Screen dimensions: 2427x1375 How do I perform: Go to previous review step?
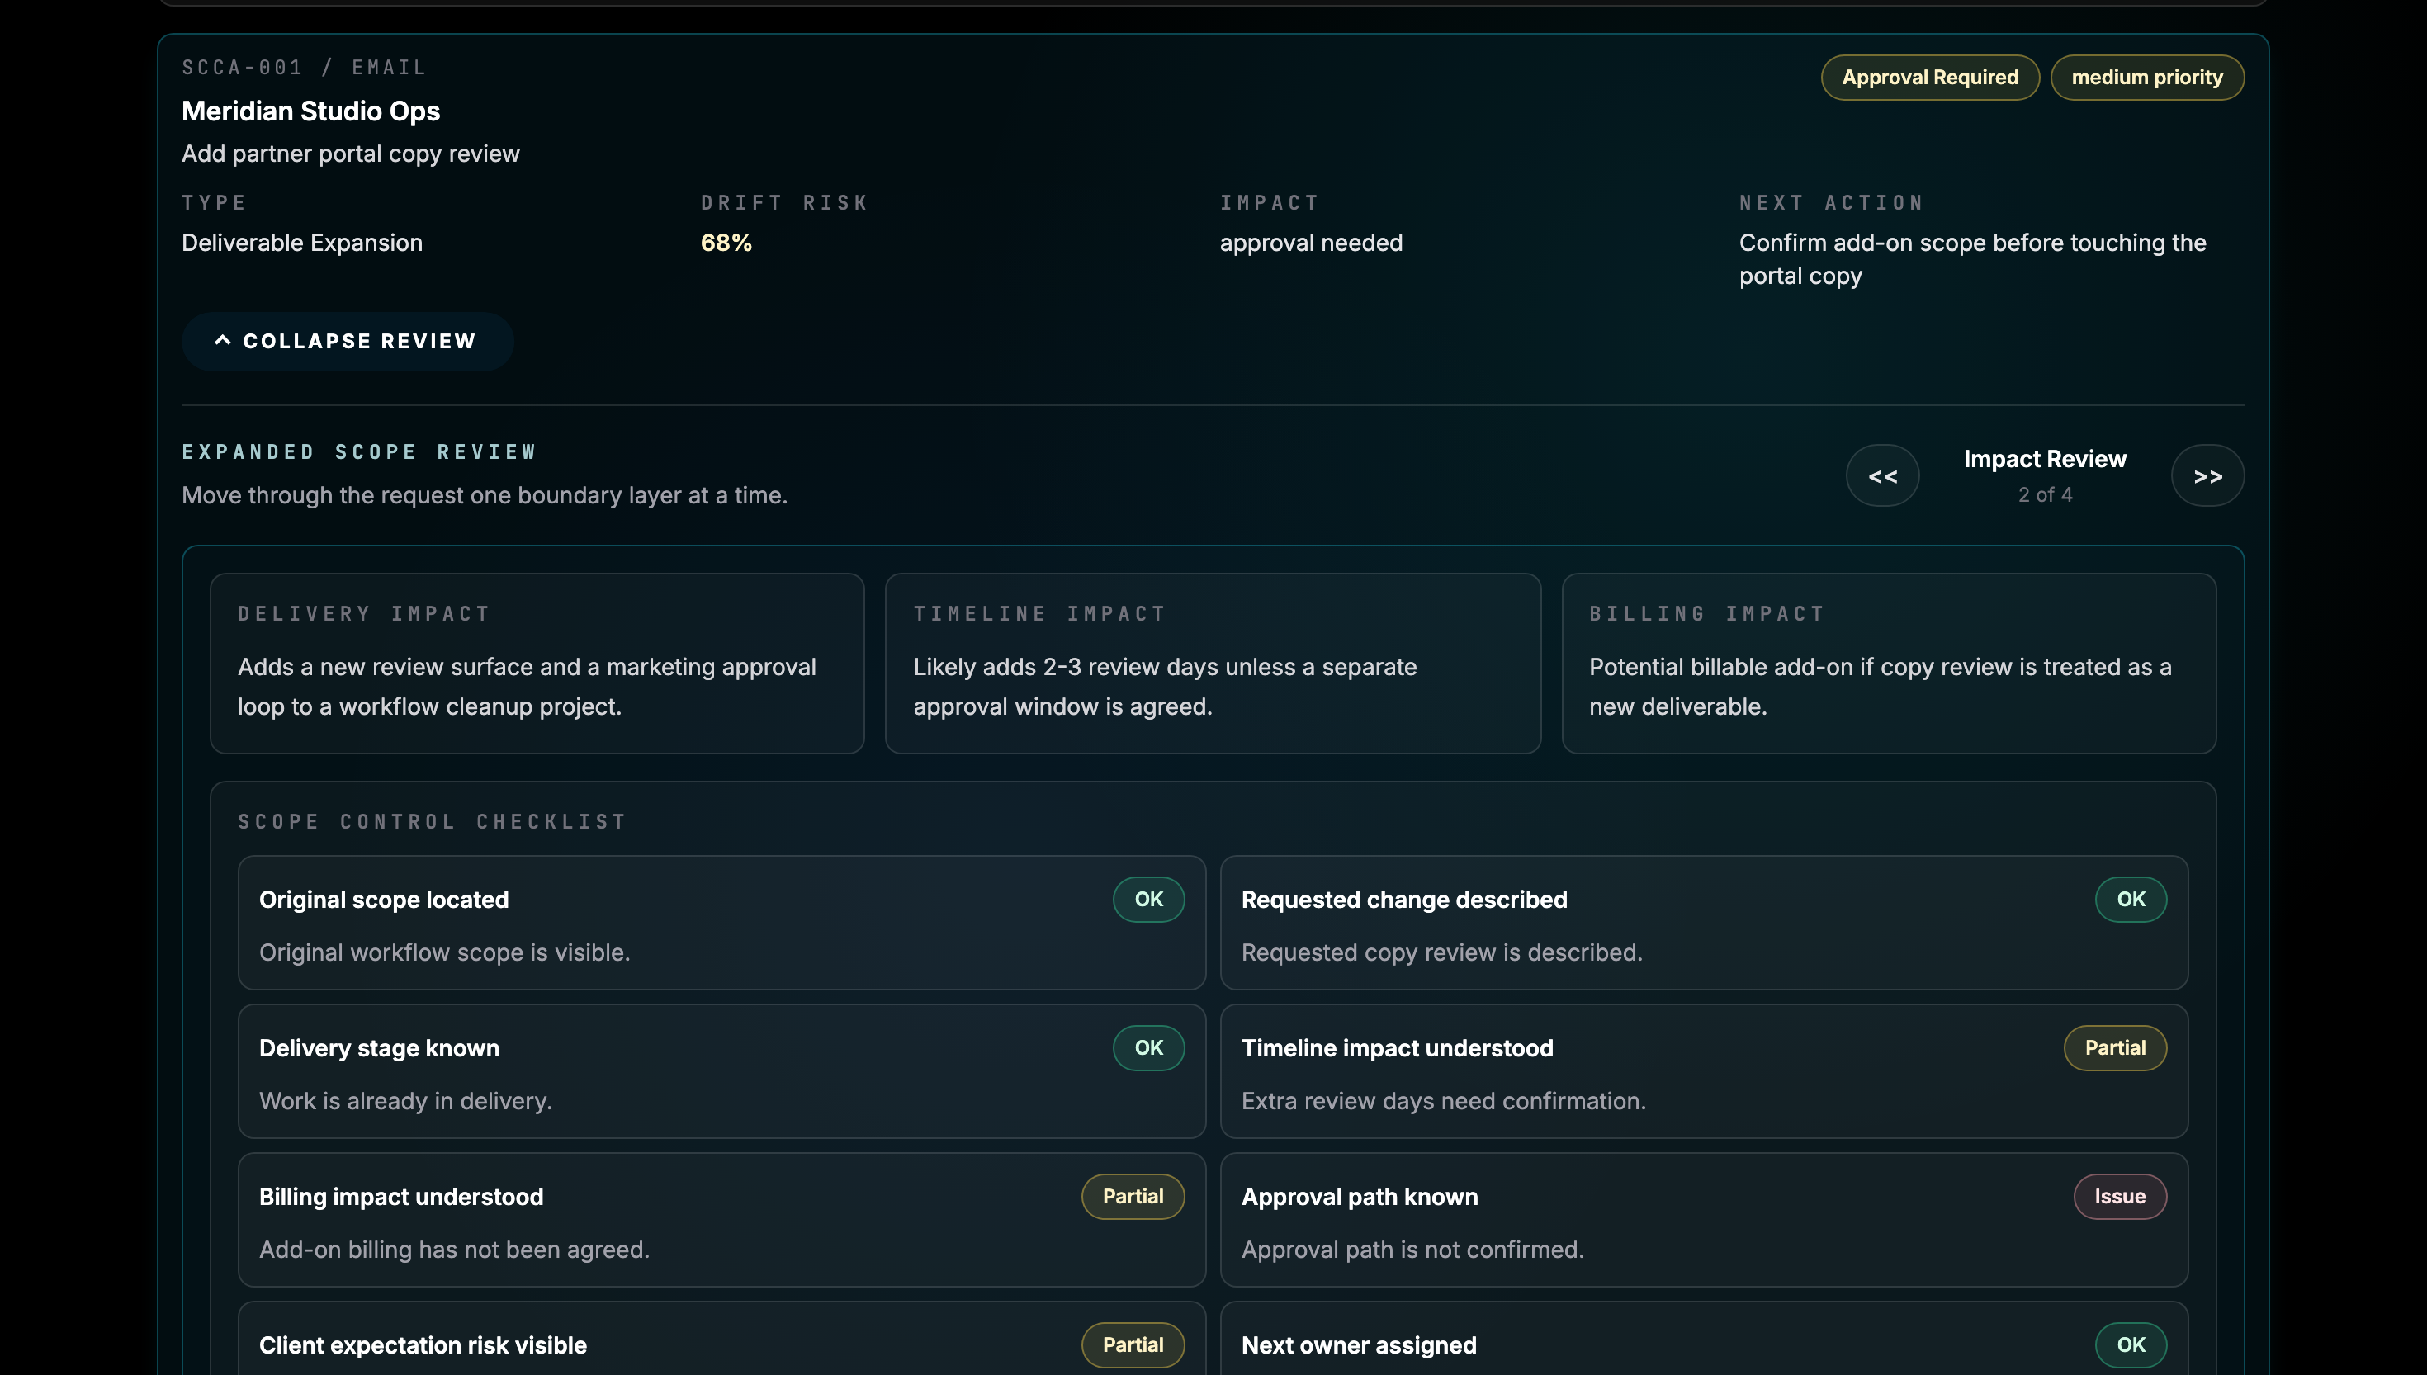tap(1882, 476)
